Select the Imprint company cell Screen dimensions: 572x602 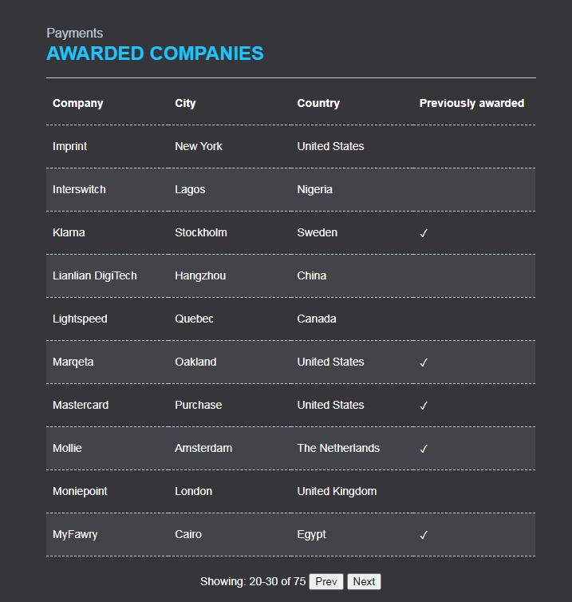70,146
